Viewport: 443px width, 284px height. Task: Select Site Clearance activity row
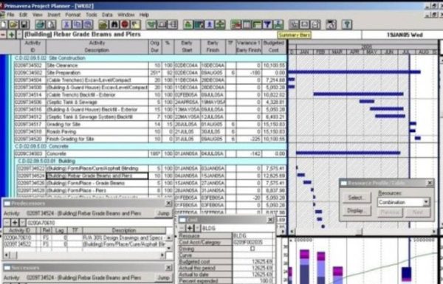click(x=151, y=66)
